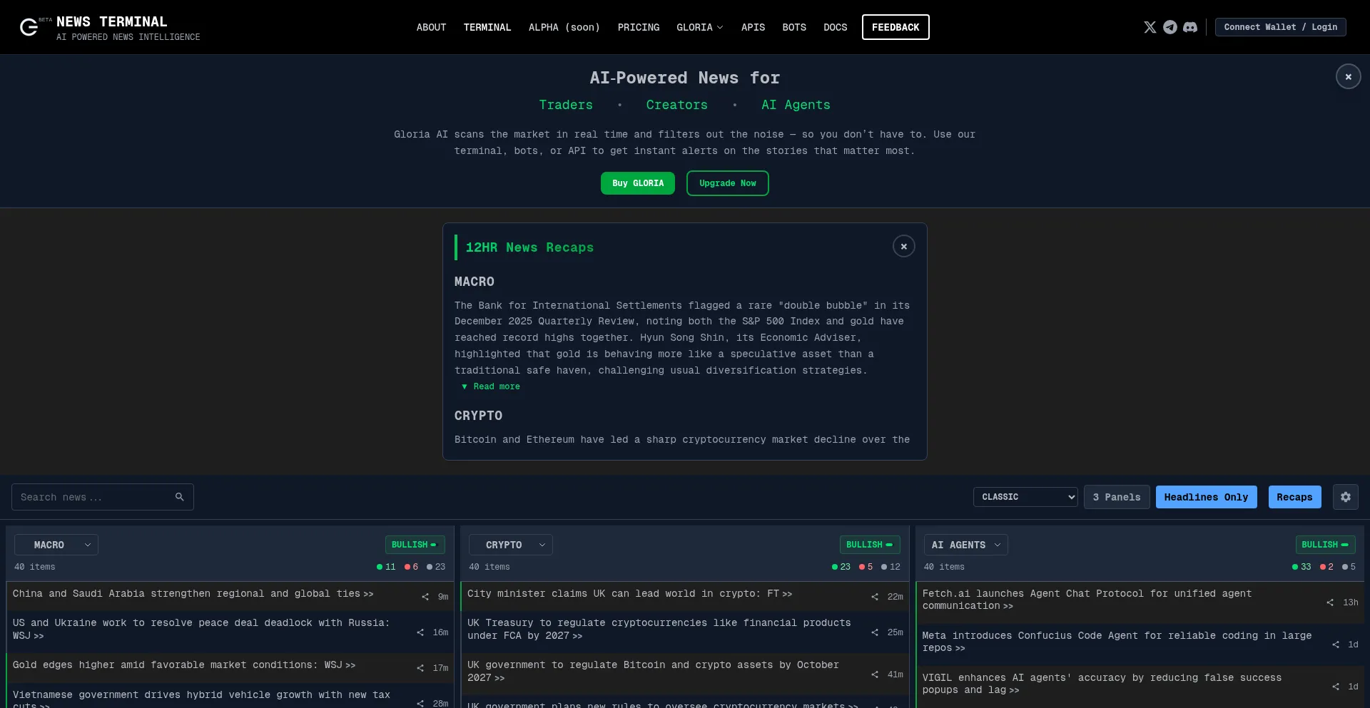1370x708 pixels.
Task: Open the Discord icon in header
Action: click(x=1189, y=27)
